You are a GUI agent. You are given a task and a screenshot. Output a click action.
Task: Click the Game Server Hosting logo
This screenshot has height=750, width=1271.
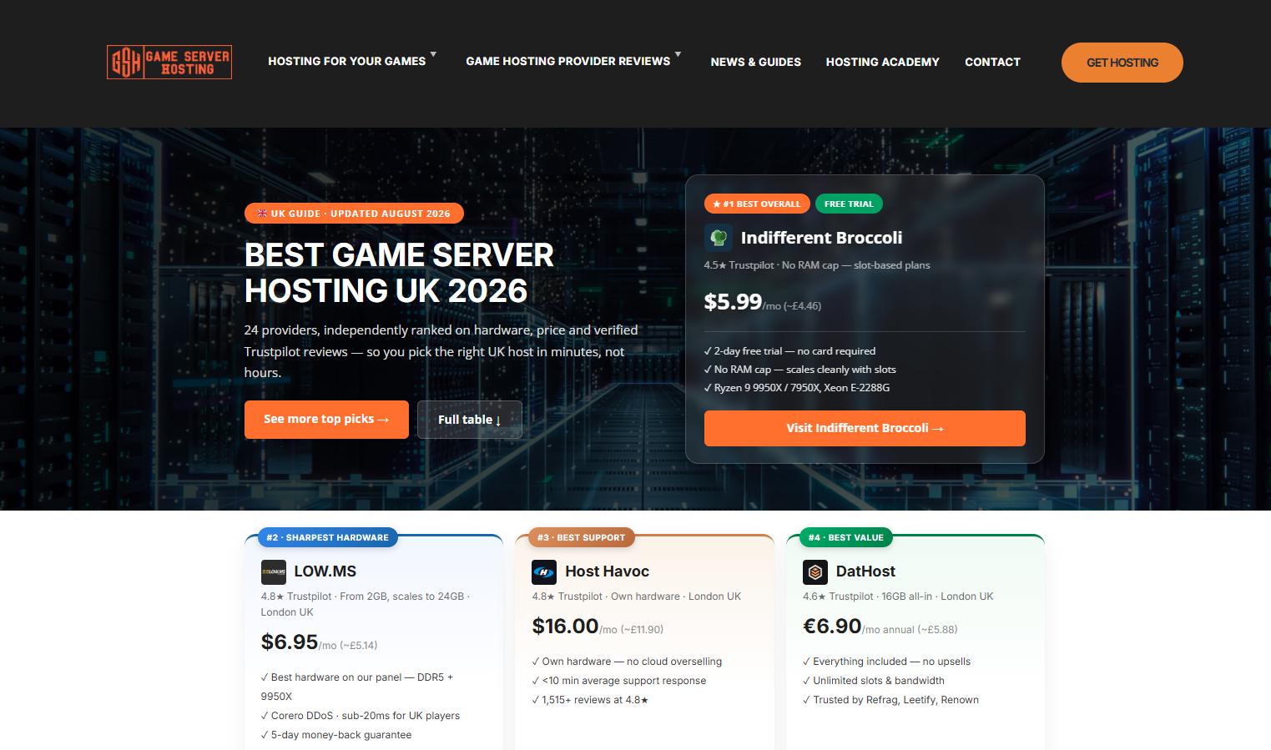click(x=169, y=62)
